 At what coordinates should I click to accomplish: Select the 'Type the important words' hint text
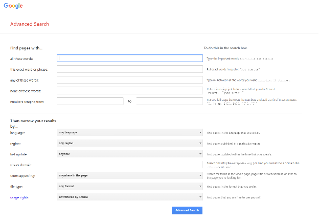pos(240,59)
